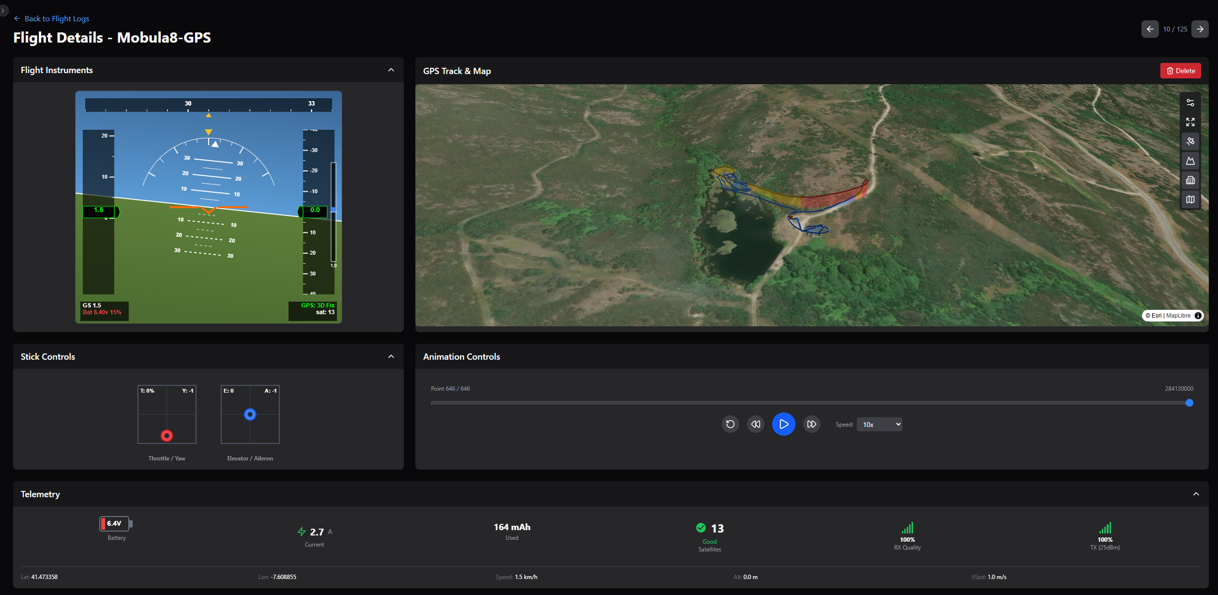Viewport: 1218px width, 595px height.
Task: Click latitude value 41.473358
Action: pos(44,577)
